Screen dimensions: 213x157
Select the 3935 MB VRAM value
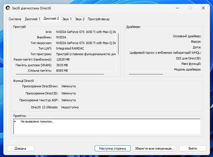(x=62, y=65)
